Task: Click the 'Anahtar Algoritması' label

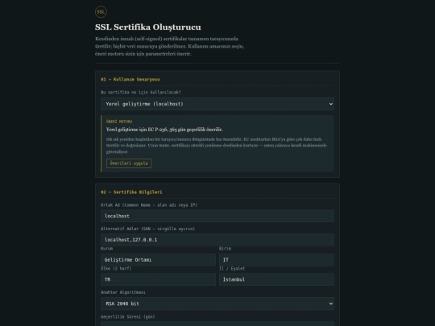Action: click(x=123, y=292)
